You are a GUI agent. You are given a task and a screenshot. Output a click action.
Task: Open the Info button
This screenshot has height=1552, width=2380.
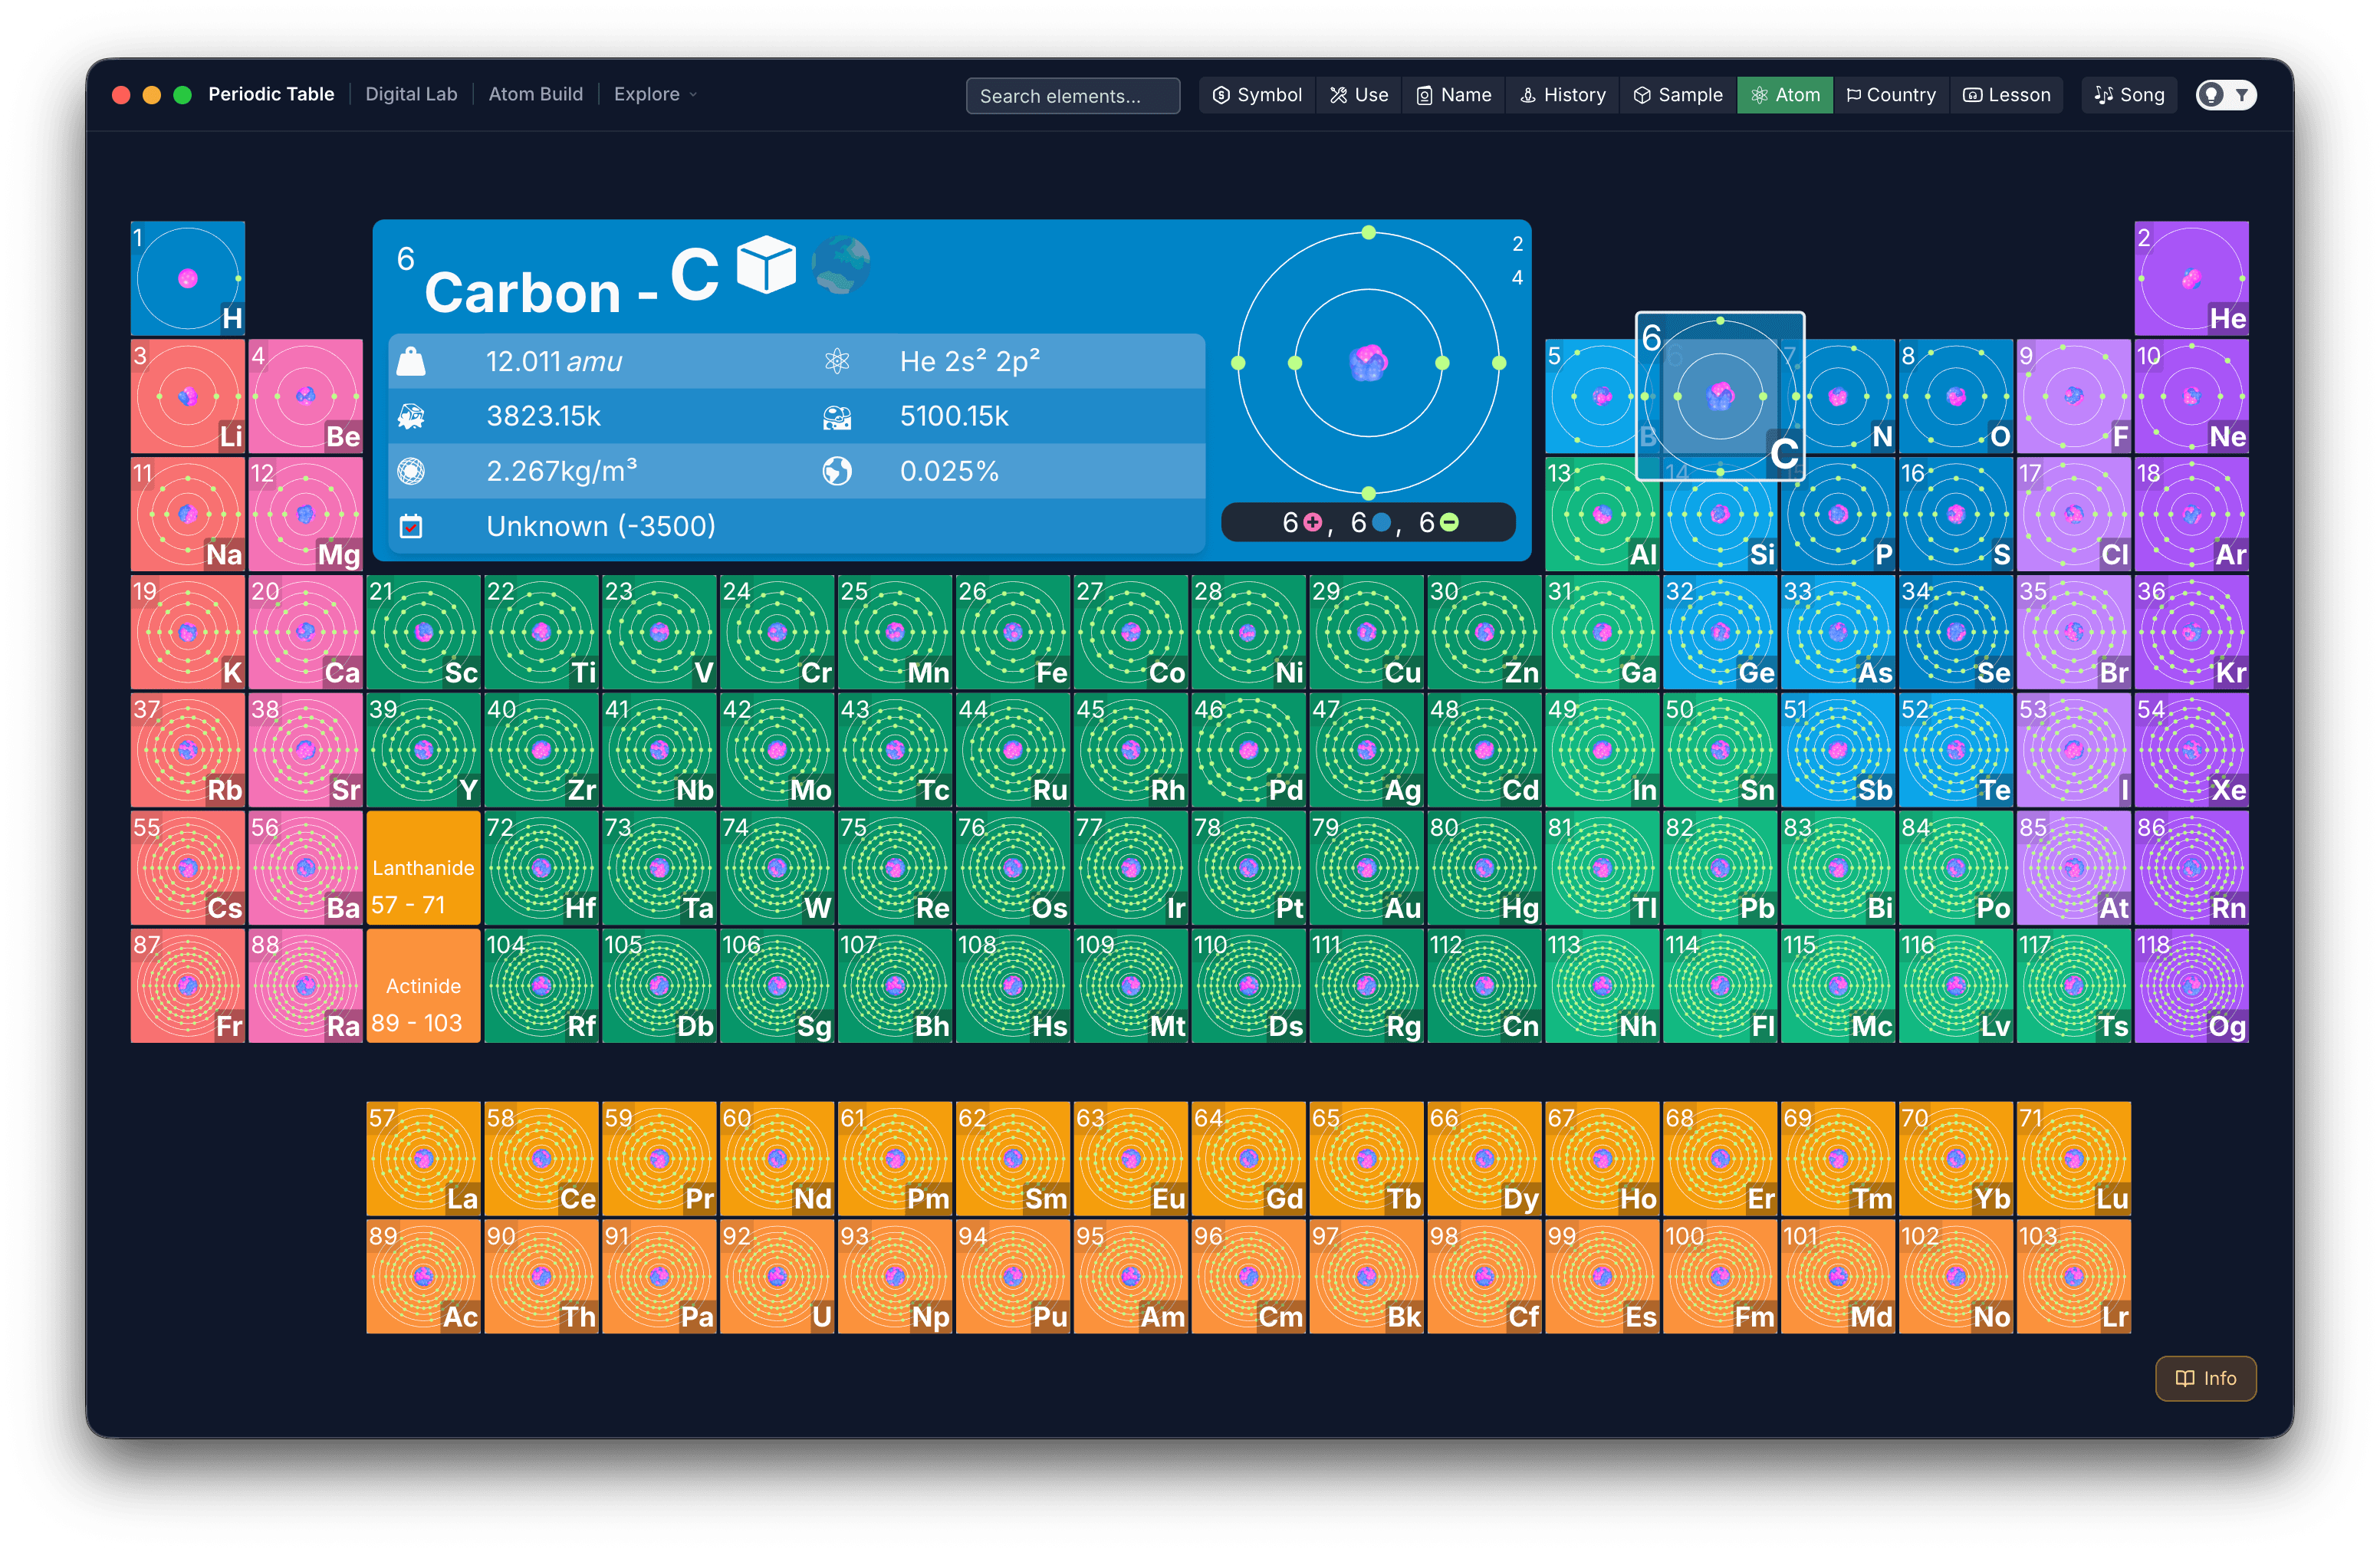point(2205,1378)
